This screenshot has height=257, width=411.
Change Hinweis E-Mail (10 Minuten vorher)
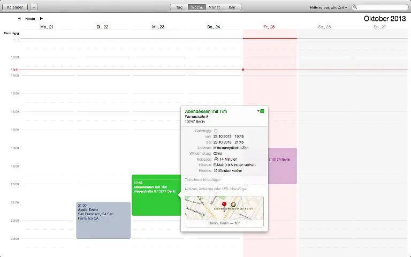tap(234, 165)
